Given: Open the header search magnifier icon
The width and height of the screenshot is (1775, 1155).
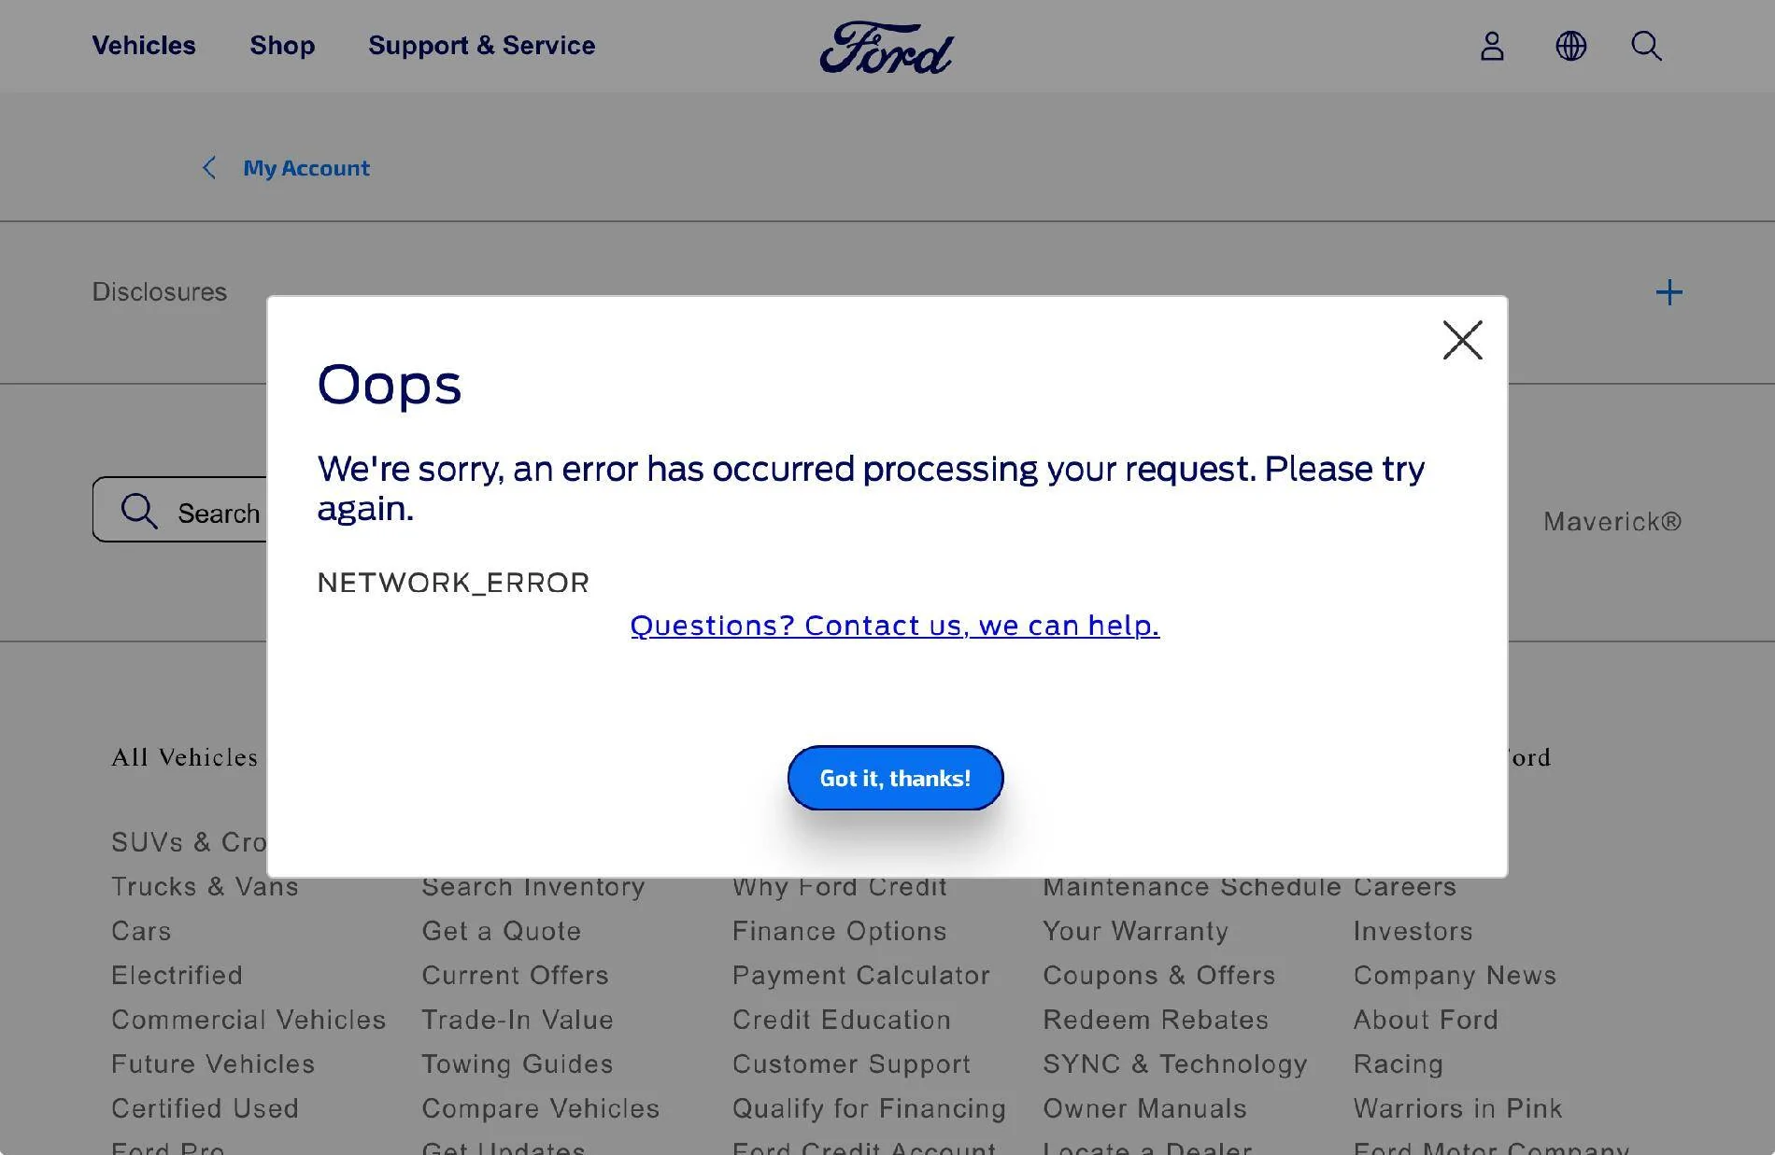Looking at the screenshot, I should 1646,46.
